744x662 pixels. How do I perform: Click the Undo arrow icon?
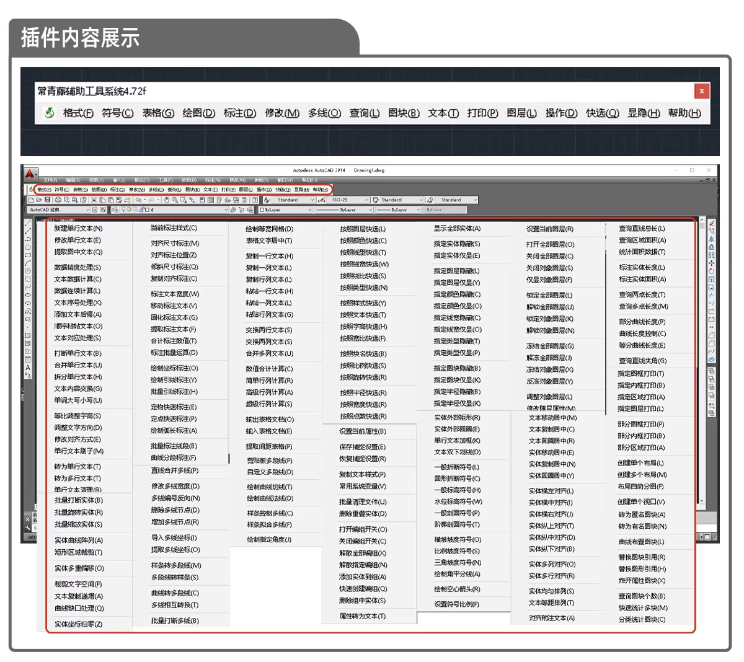point(138,200)
